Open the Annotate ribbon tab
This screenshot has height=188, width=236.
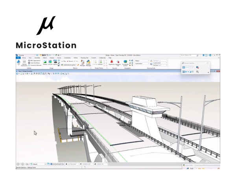(x=37, y=58)
